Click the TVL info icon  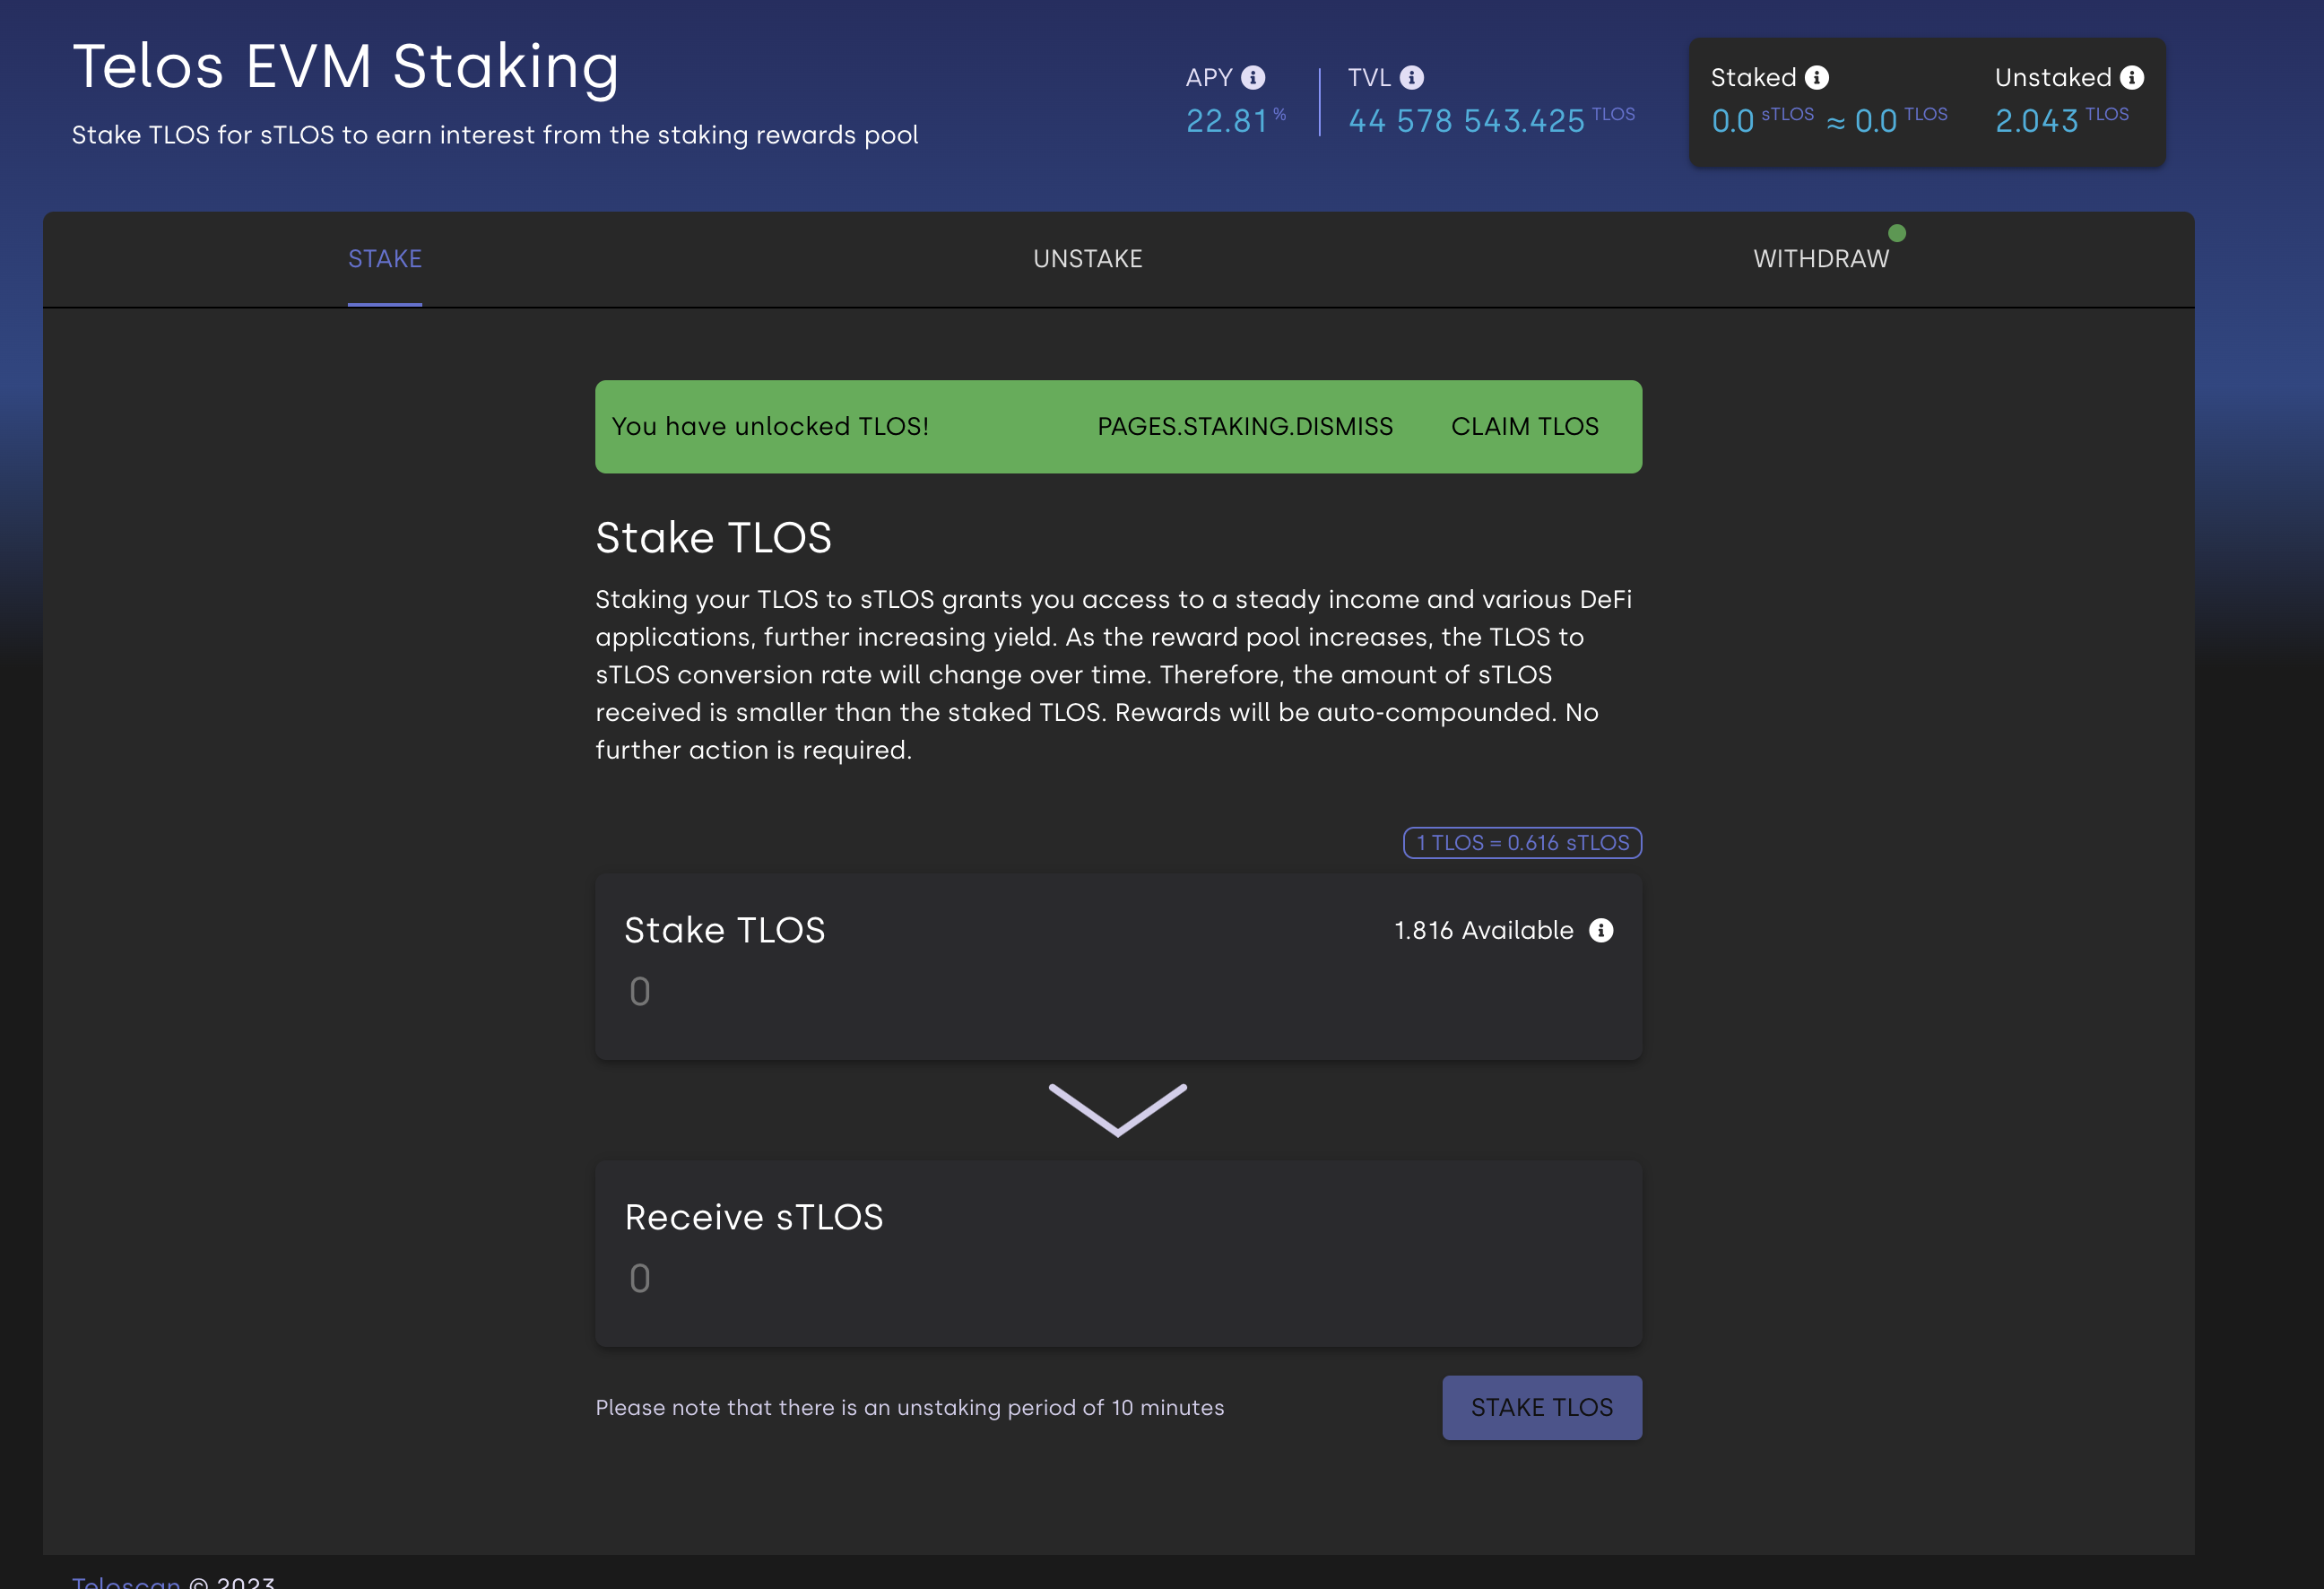(x=1411, y=77)
